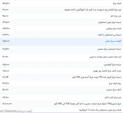Click the price ۱۷,۰۰۰,۰۰۰

(7, 104)
